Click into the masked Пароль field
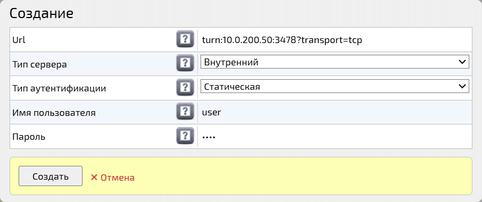The image size is (482, 202). pyautogui.click(x=335, y=136)
